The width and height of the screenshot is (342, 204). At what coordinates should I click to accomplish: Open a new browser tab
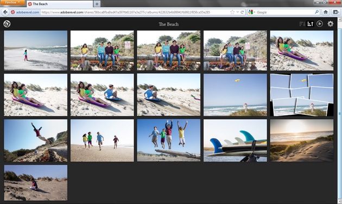point(97,4)
